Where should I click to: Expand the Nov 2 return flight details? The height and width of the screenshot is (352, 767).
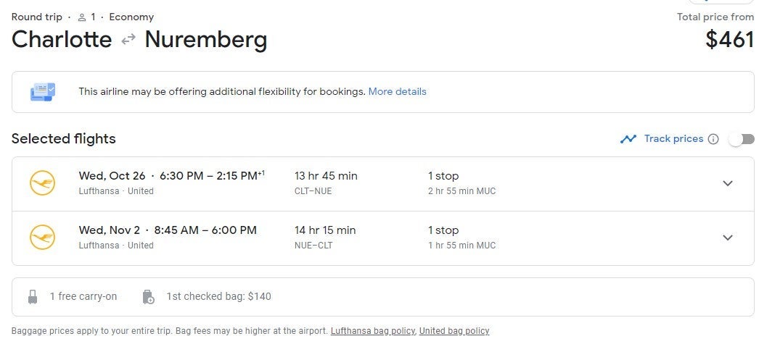[728, 238]
